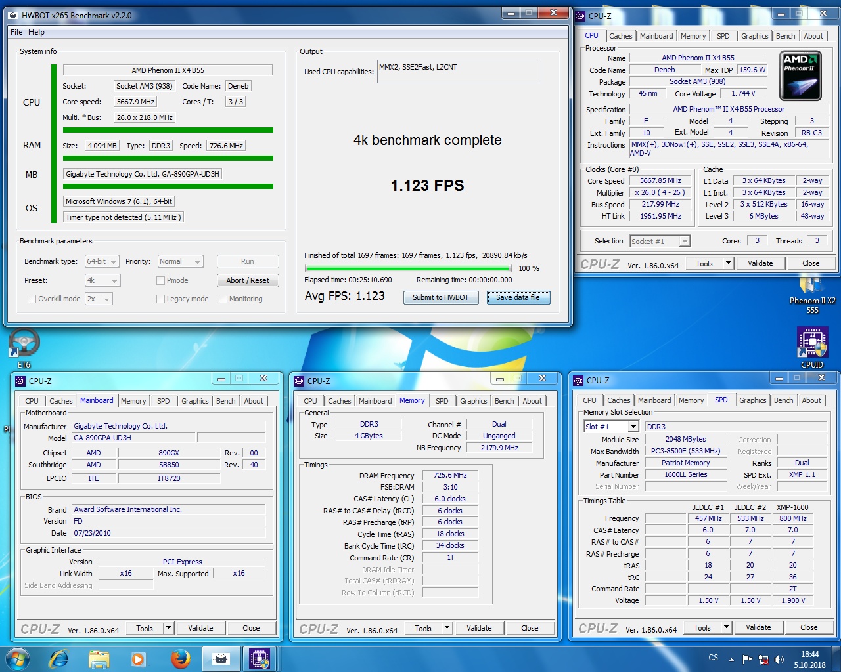Image resolution: width=841 pixels, height=672 pixels.
Task: Click Close button in Memory CPU-Z window
Action: [530, 628]
